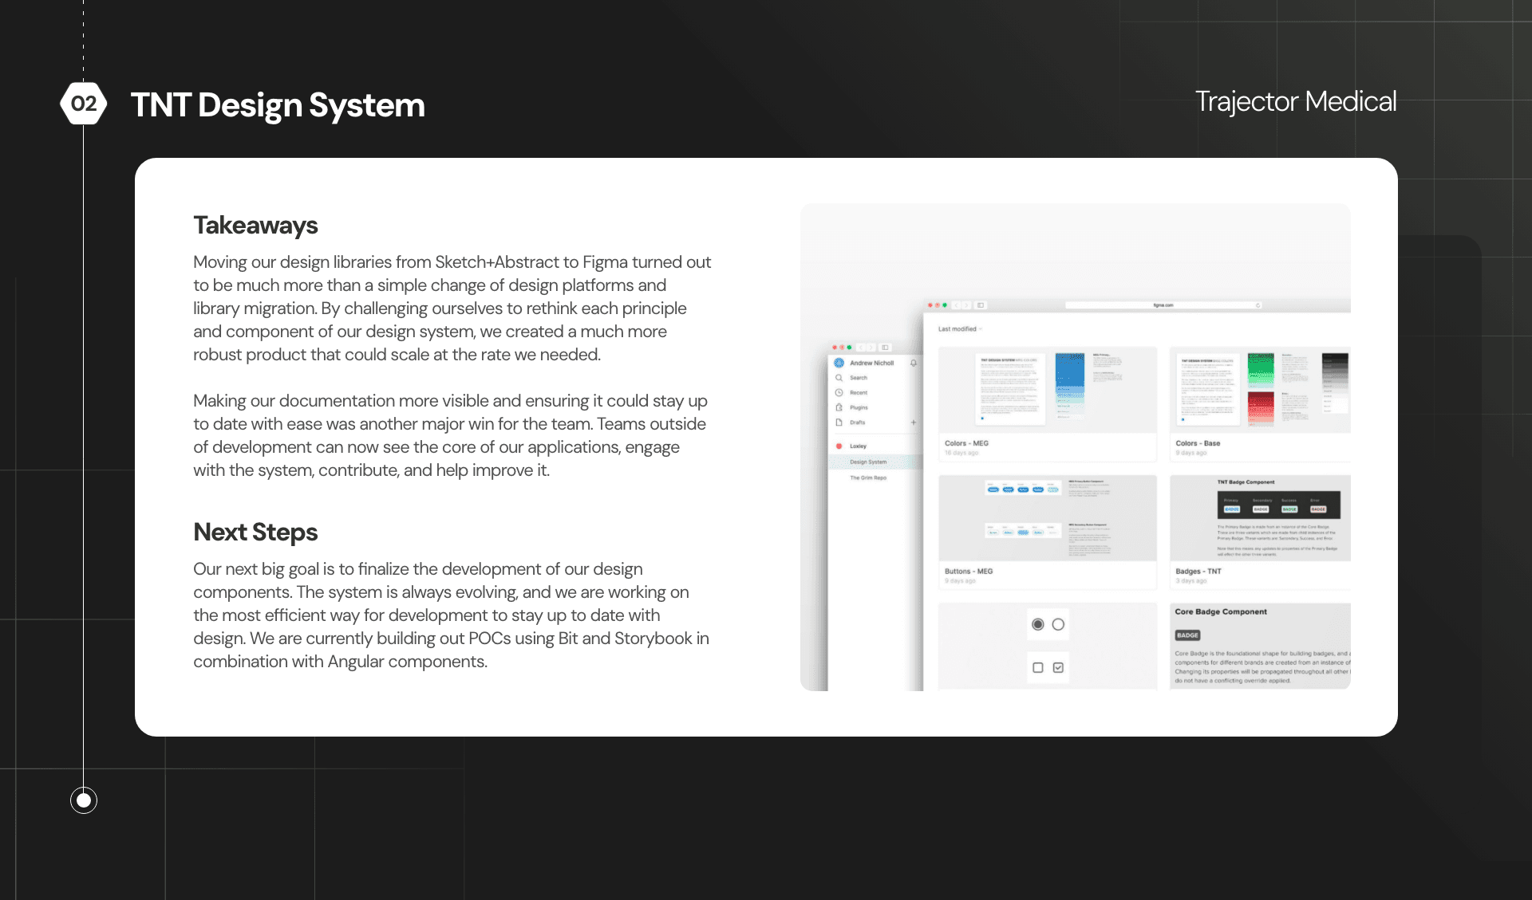The image size is (1532, 900).
Task: Click the Recent clock icon
Action: [x=839, y=393]
